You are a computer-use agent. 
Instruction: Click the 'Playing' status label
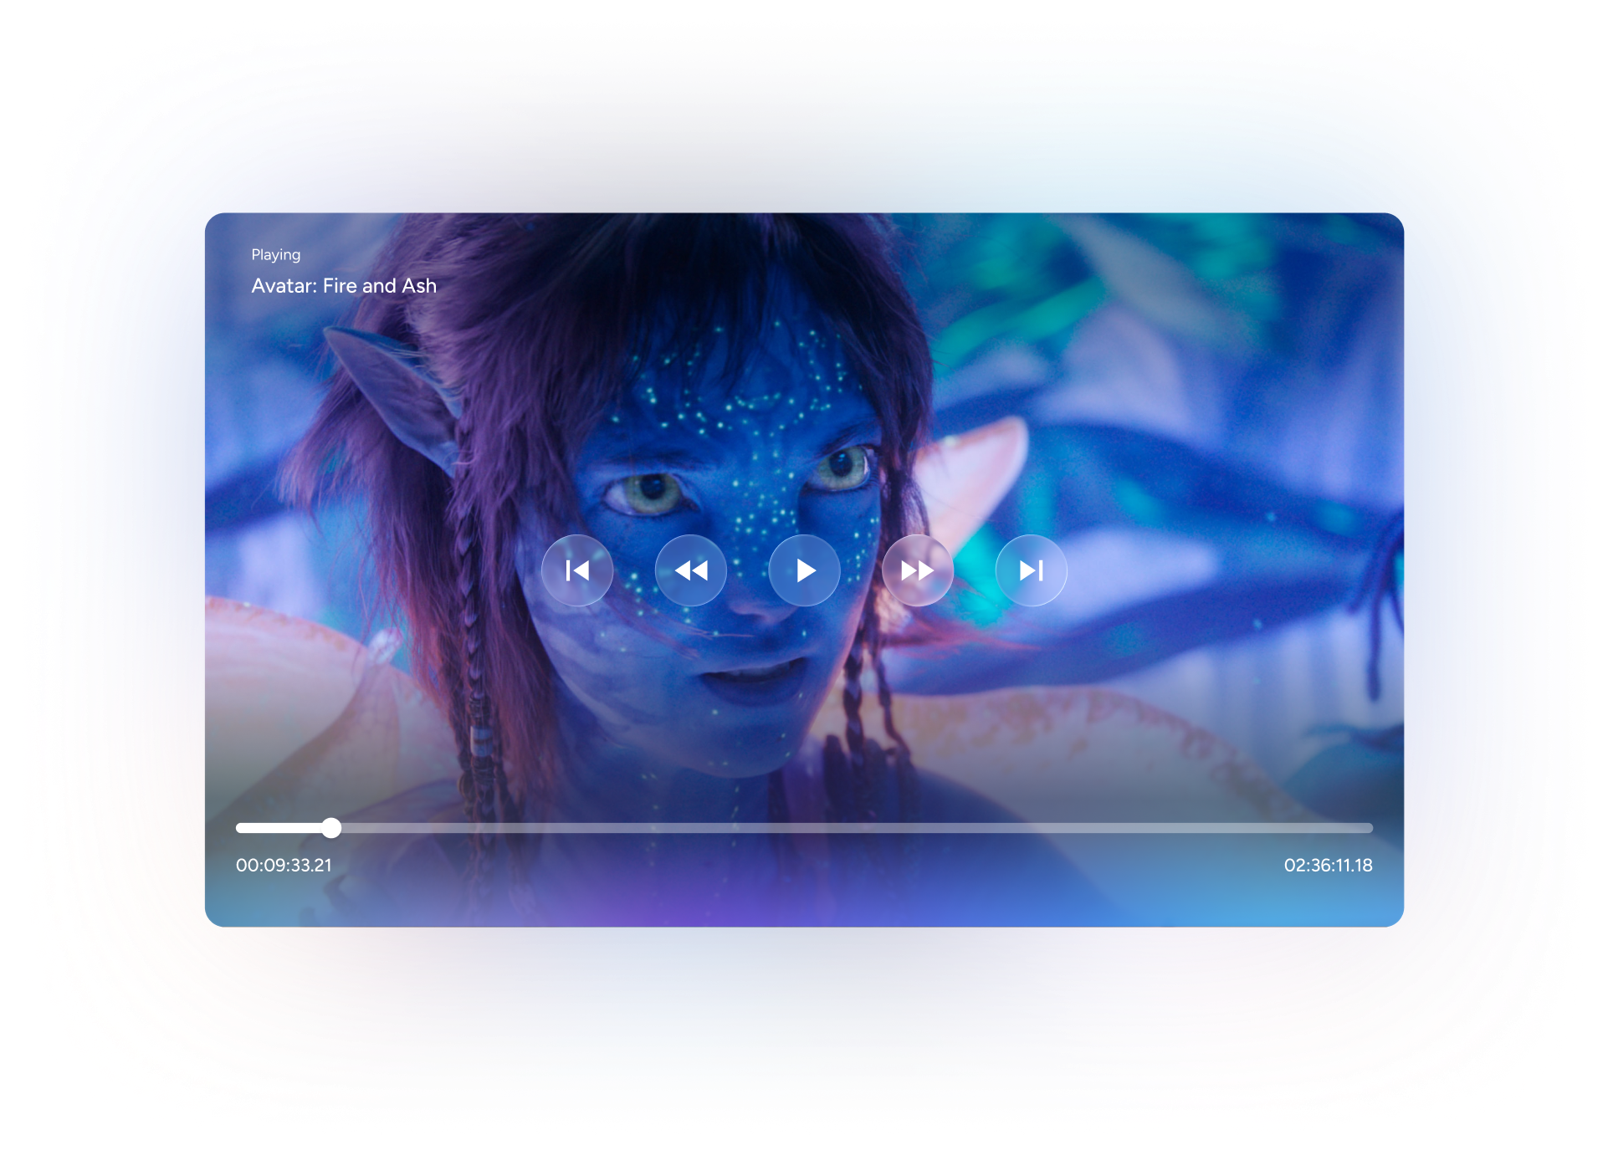point(275,255)
